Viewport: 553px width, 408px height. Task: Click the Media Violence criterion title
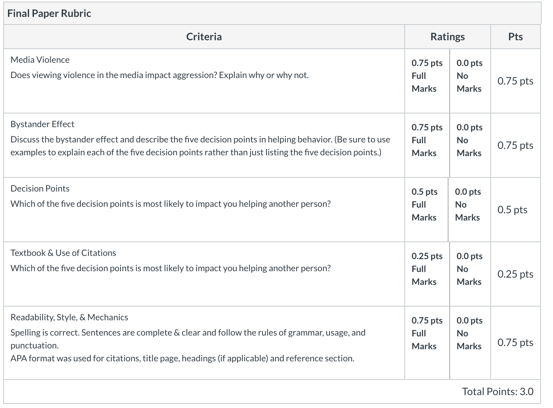click(x=40, y=60)
